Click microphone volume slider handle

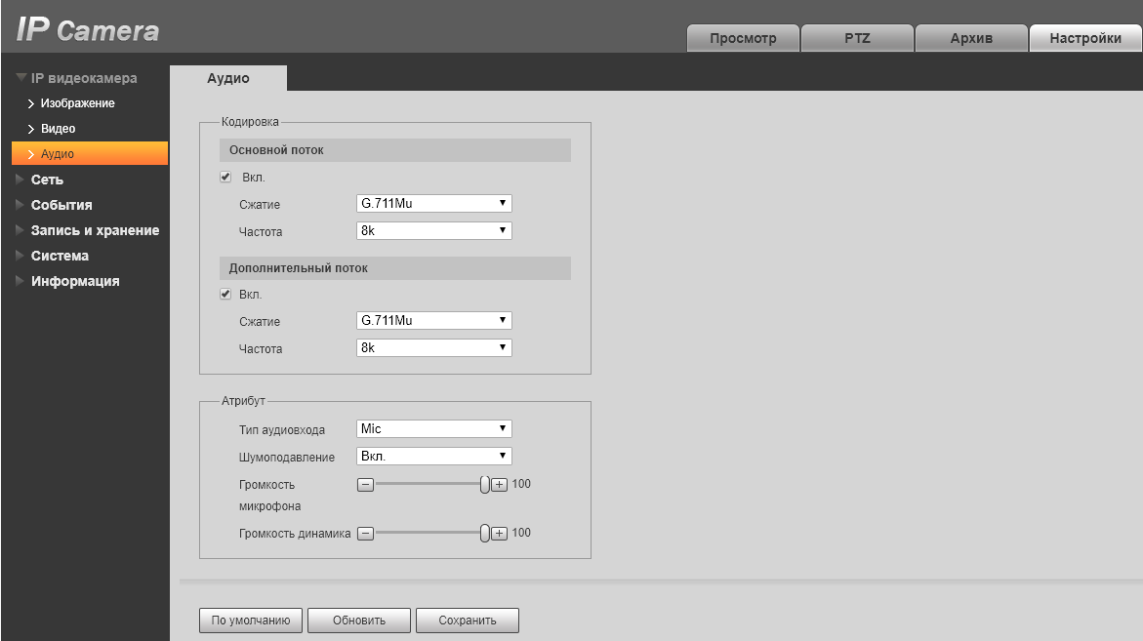(x=485, y=484)
